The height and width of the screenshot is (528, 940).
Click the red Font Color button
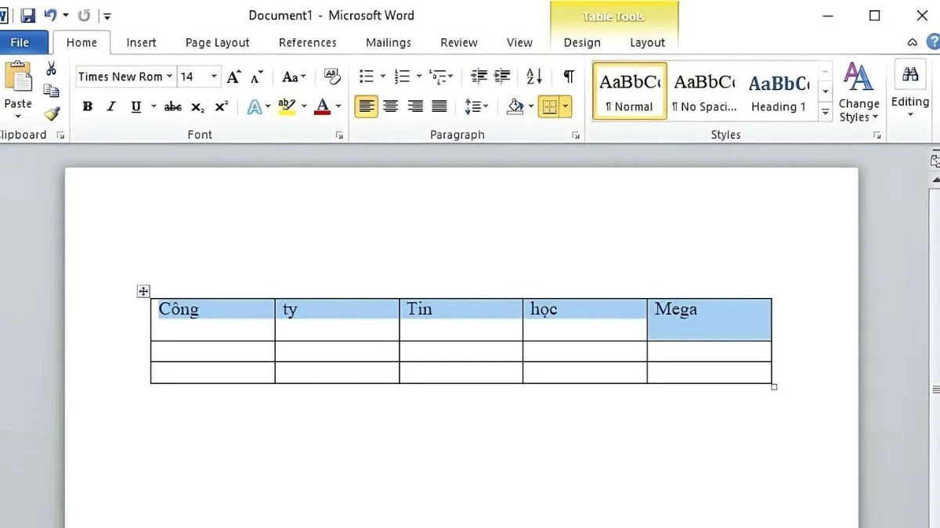322,107
